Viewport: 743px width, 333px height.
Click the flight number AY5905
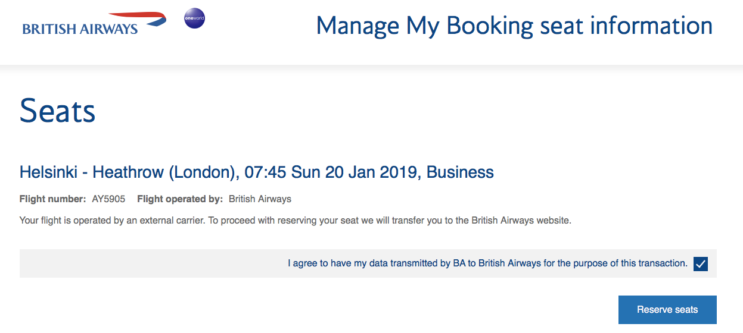(x=108, y=199)
